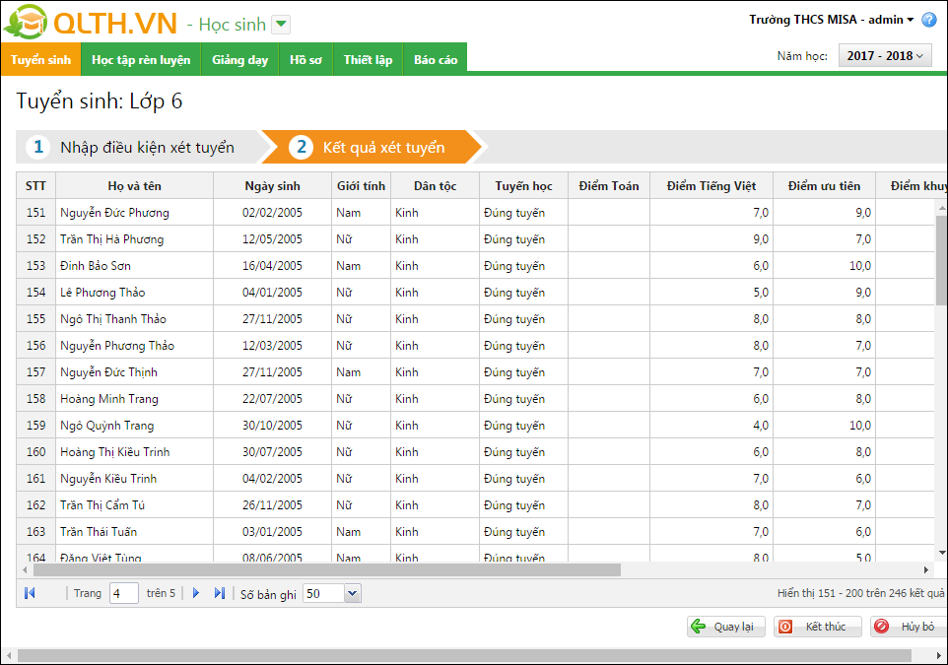
Task: Click the QLTH.VN graduation cap logo
Action: coord(25,23)
